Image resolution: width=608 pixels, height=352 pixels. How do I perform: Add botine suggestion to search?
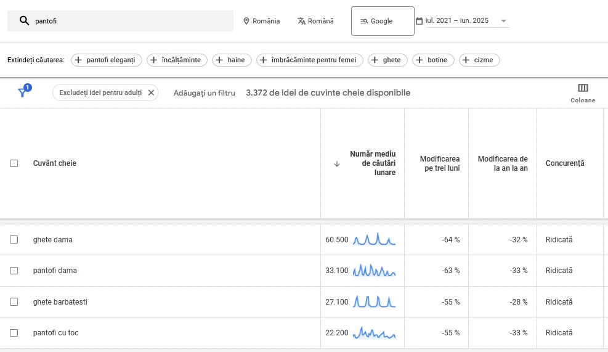[433, 60]
